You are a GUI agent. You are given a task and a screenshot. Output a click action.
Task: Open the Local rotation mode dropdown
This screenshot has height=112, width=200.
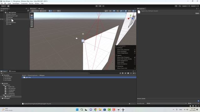point(43,11)
